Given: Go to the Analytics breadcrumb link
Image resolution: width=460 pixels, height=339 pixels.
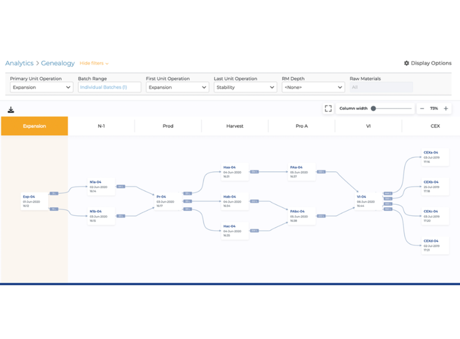Looking at the screenshot, I should [19, 63].
